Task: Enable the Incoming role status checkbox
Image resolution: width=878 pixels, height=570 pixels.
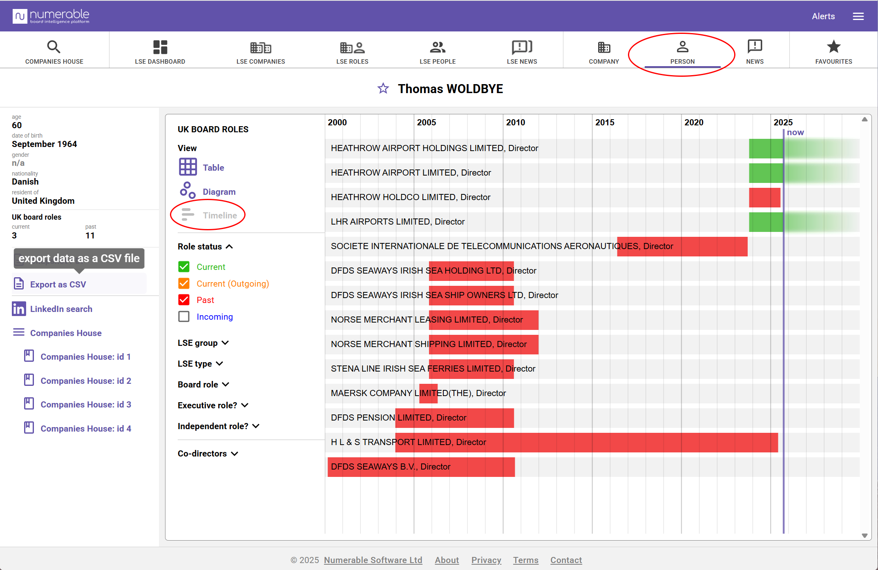Action: (184, 316)
